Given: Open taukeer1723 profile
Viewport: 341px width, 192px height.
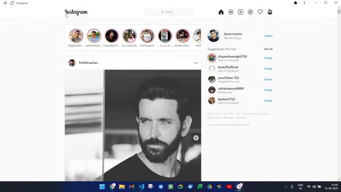Looking at the screenshot, I should point(226,99).
